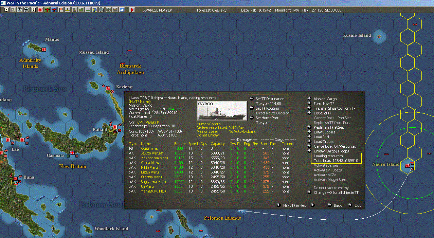Click the OP toolbar icon
The height and width of the screenshot is (238, 434).
[108, 10]
